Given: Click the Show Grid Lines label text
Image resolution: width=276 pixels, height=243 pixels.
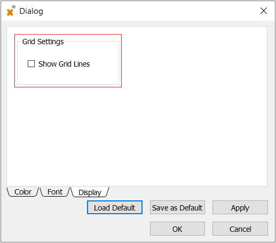Looking at the screenshot, I should (x=64, y=64).
